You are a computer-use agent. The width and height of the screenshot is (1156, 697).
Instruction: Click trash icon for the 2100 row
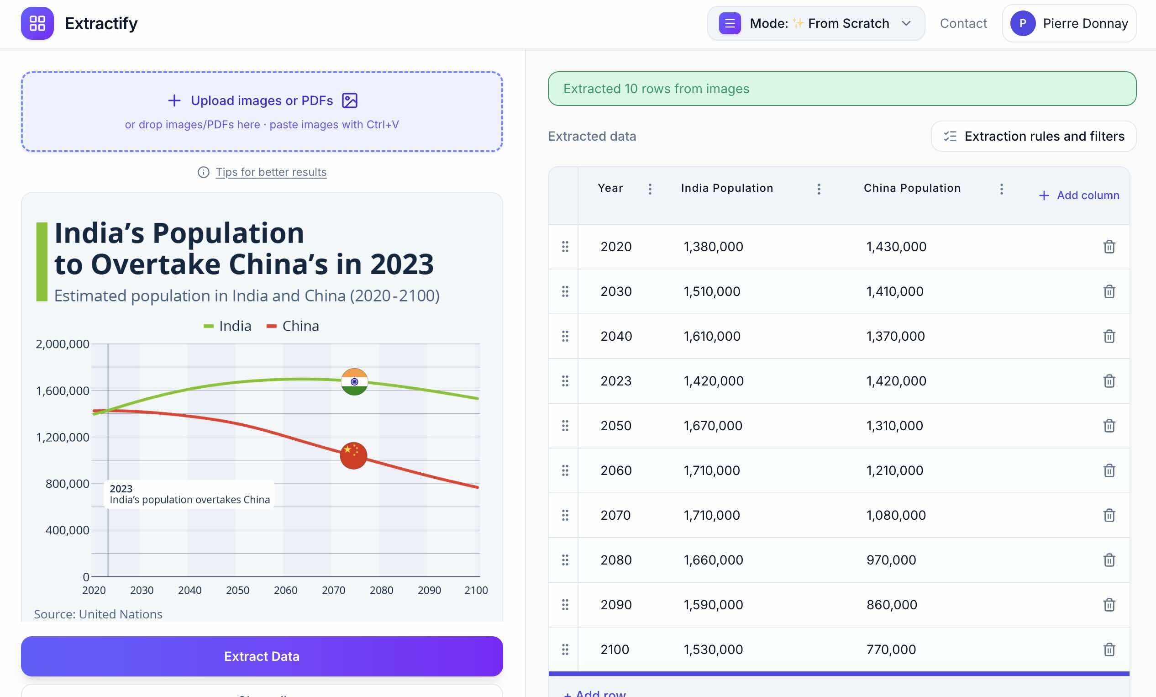(x=1109, y=649)
